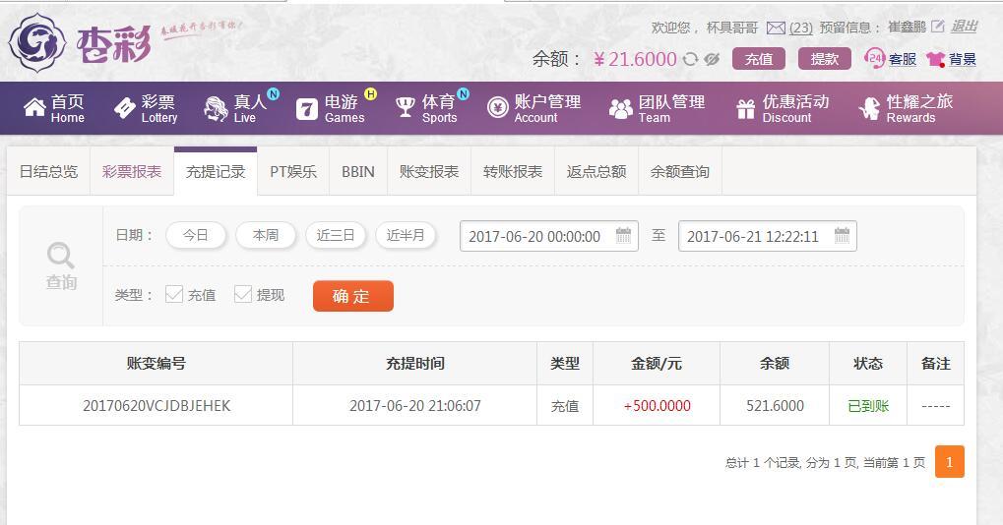Screen dimensions: 1003x525
Task: Click the start date field 2017-06-20 00:00:00
Action: (x=549, y=236)
